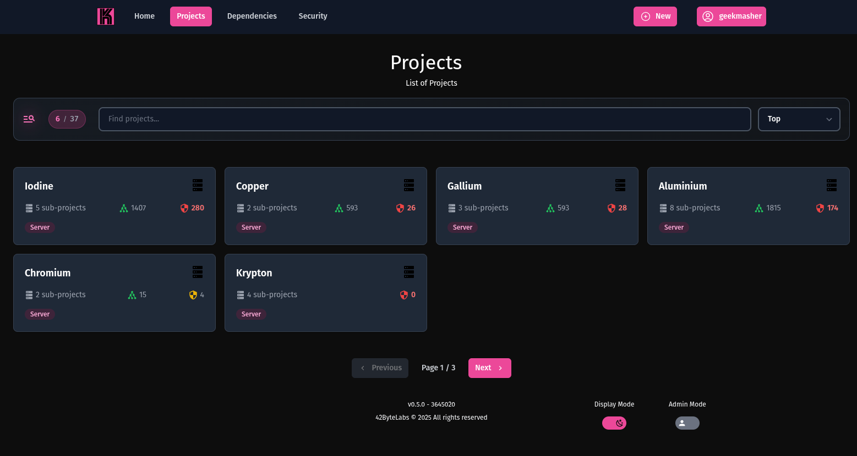Go to the next page of projects

click(x=489, y=368)
